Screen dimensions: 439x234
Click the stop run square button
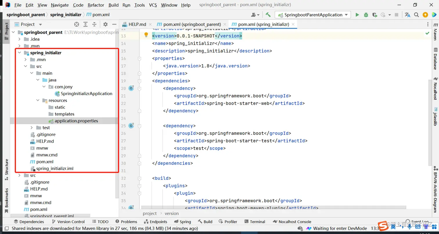[397, 15]
